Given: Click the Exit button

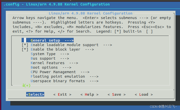Looking at the screenshot, I should point(62,94).
